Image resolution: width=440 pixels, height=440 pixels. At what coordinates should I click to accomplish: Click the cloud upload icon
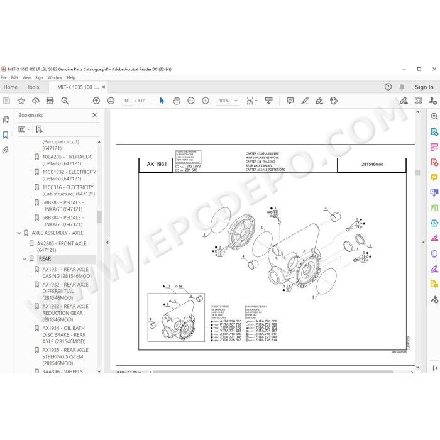click(36, 101)
